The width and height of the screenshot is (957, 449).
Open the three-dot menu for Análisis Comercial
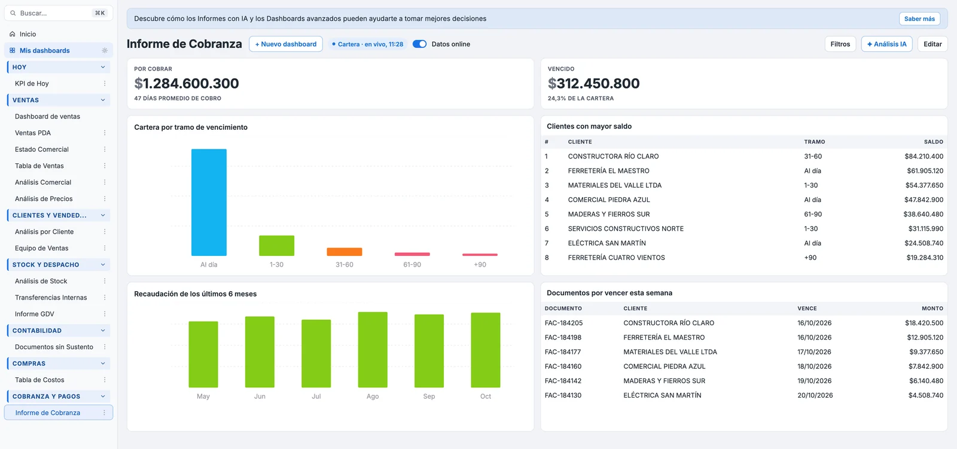pyautogui.click(x=105, y=182)
